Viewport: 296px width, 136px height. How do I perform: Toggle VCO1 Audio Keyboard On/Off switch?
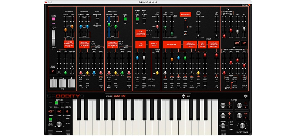click(97, 20)
